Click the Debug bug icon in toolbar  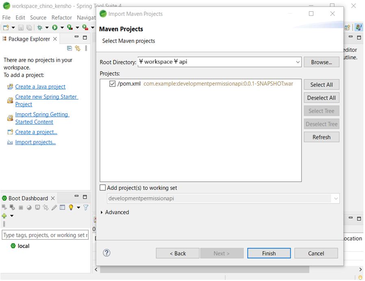pyautogui.click(x=40, y=28)
